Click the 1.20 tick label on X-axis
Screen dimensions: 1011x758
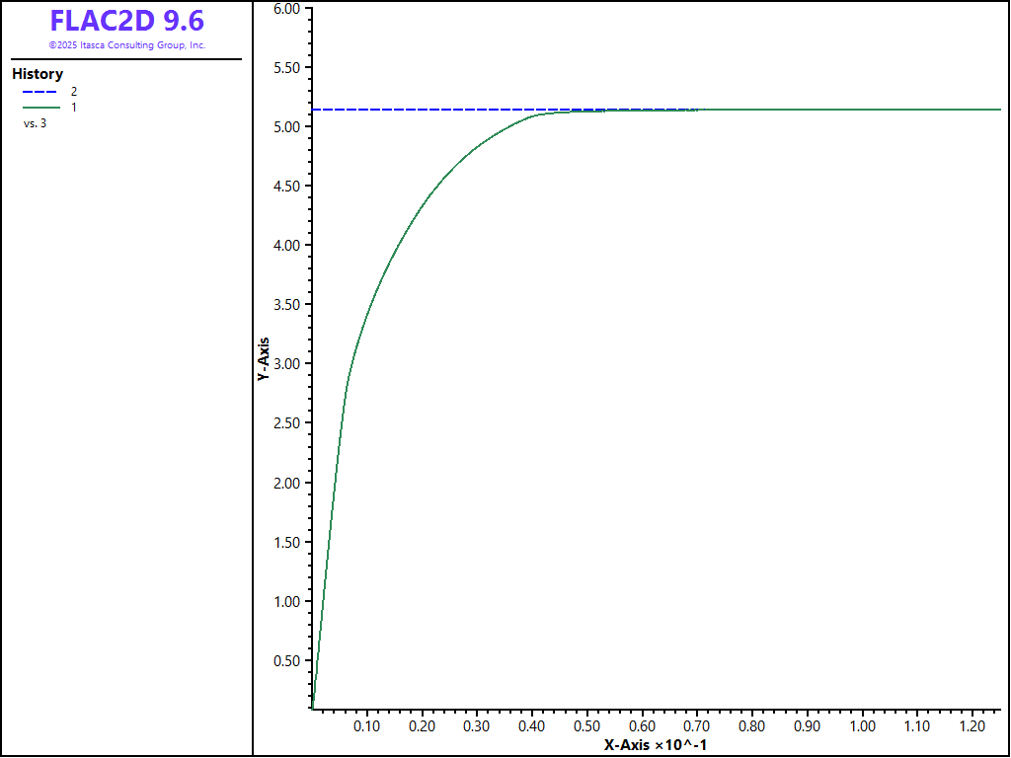(972, 725)
